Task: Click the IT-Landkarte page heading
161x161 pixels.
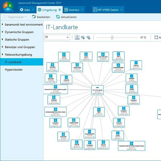Action: [x=62, y=27]
